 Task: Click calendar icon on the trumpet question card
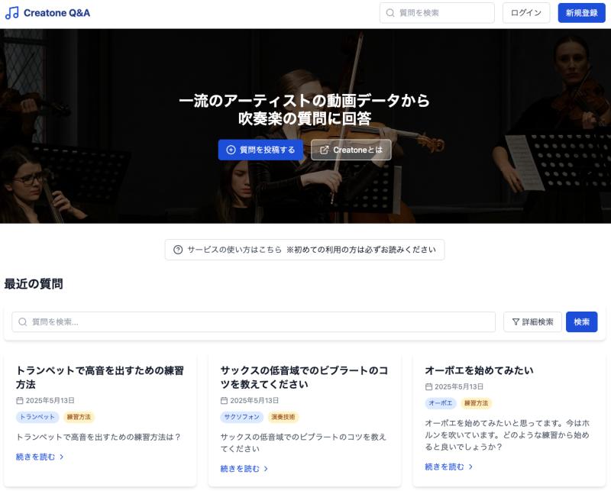click(x=20, y=401)
